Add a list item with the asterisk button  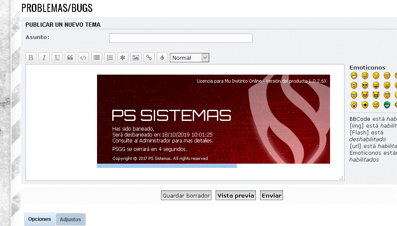(x=122, y=58)
